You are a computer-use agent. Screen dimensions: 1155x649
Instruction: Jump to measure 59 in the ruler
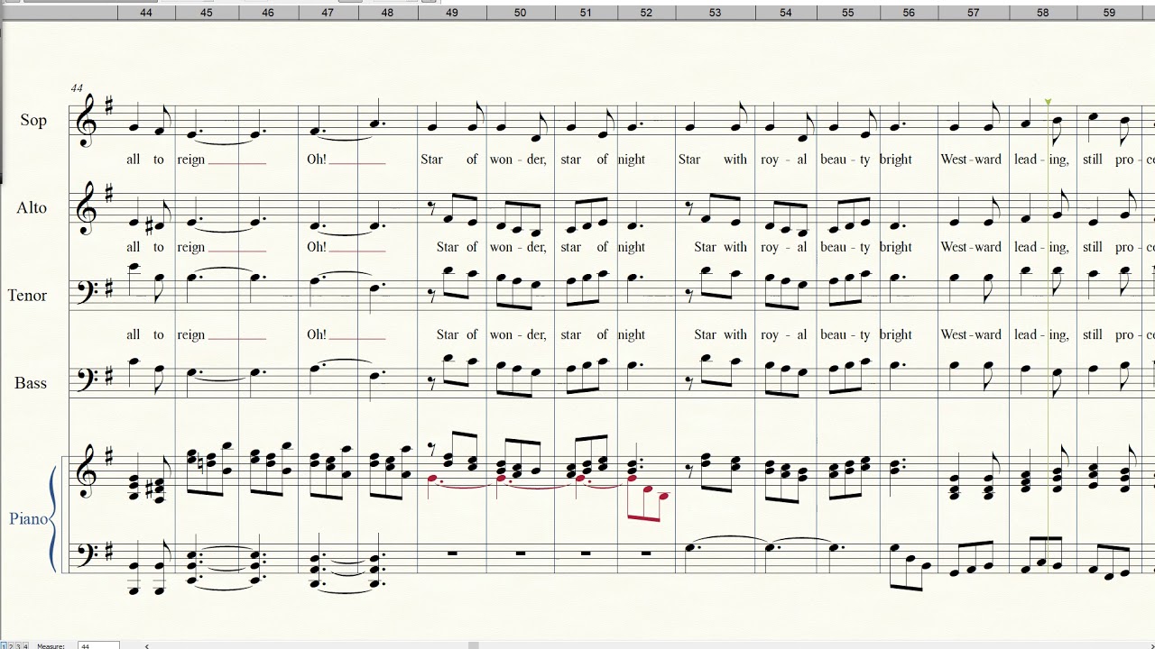coord(1110,13)
